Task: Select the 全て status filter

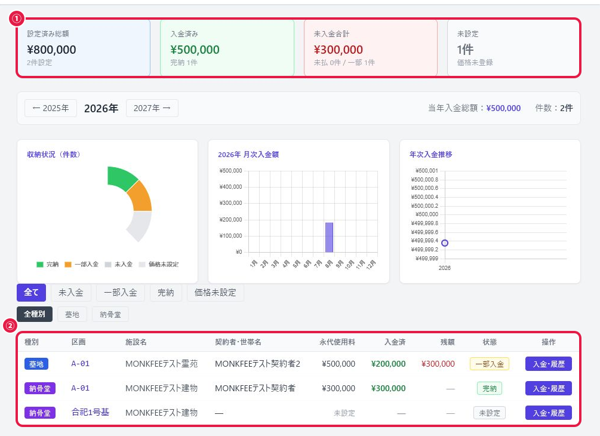Action: pos(32,293)
